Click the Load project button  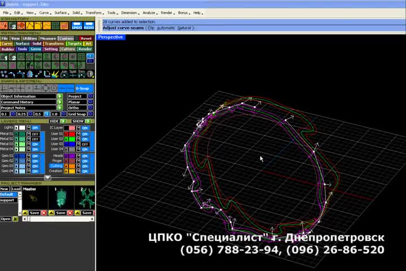[x=16, y=189]
